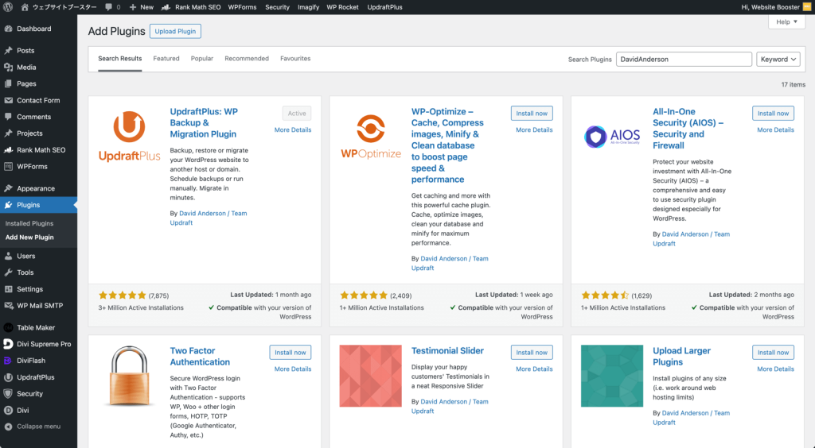Click the WordPress logo in admin bar
This screenshot has height=448, width=815.
click(8, 7)
